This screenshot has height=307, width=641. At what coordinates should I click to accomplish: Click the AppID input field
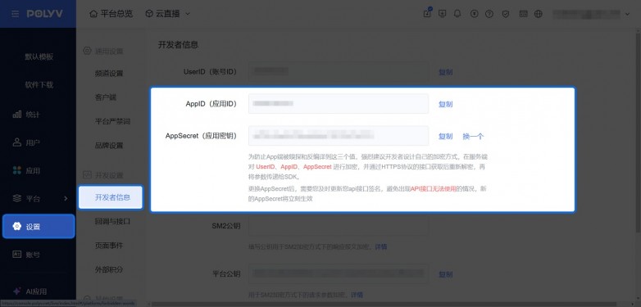[x=339, y=104]
